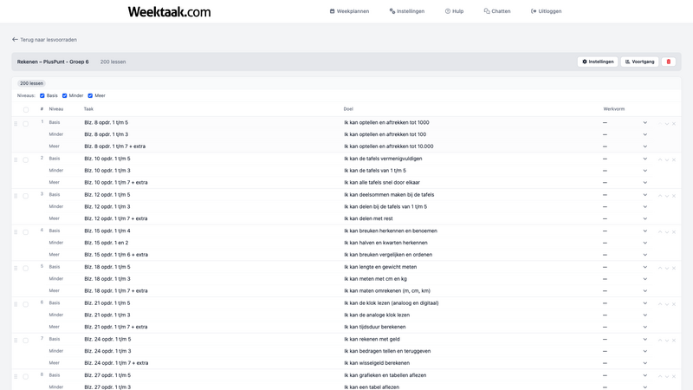Screen dimensions: 693x390
Task: Tick the select-all checkbox in table header
Action: tap(26, 110)
